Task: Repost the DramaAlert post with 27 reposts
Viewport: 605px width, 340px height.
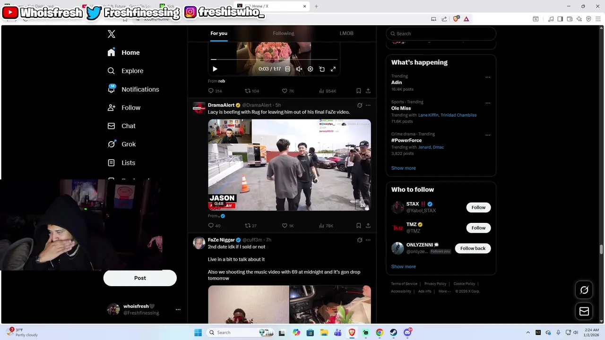Action: [251, 226]
